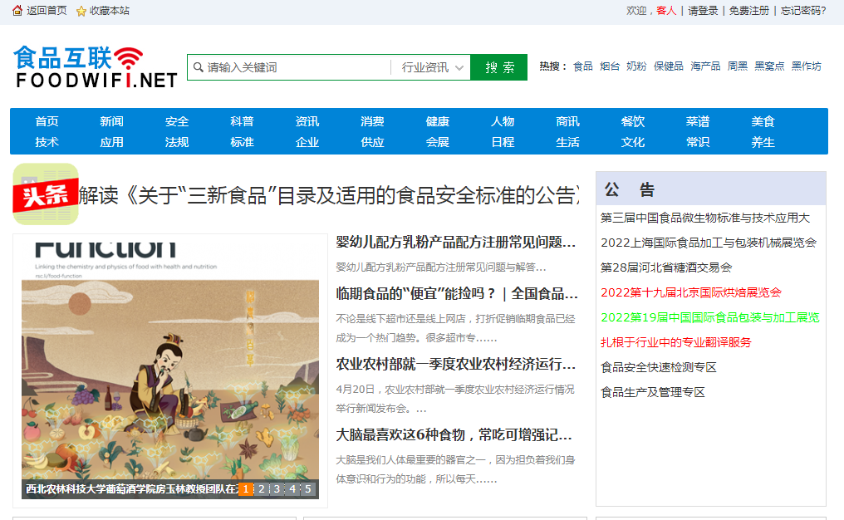This screenshot has width=844, height=520.
Task: Go to 菜谱 in the navigation bar
Action: [x=698, y=121]
